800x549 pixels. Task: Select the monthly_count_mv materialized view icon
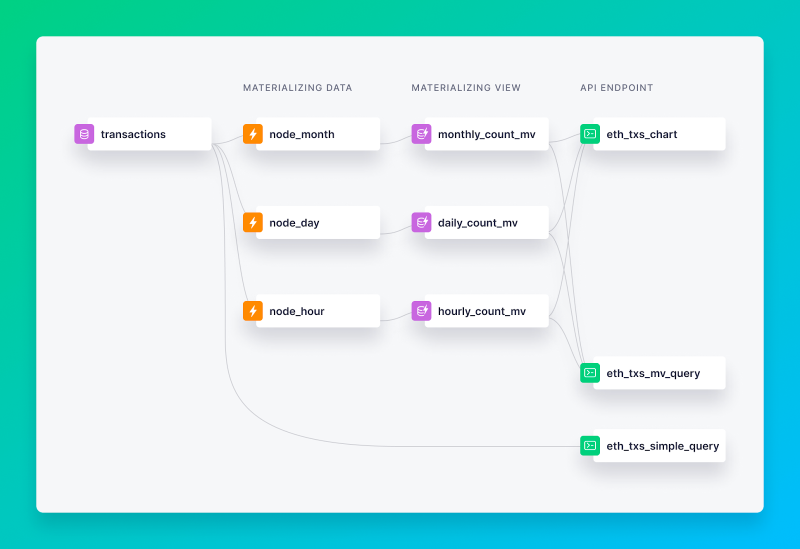(421, 134)
